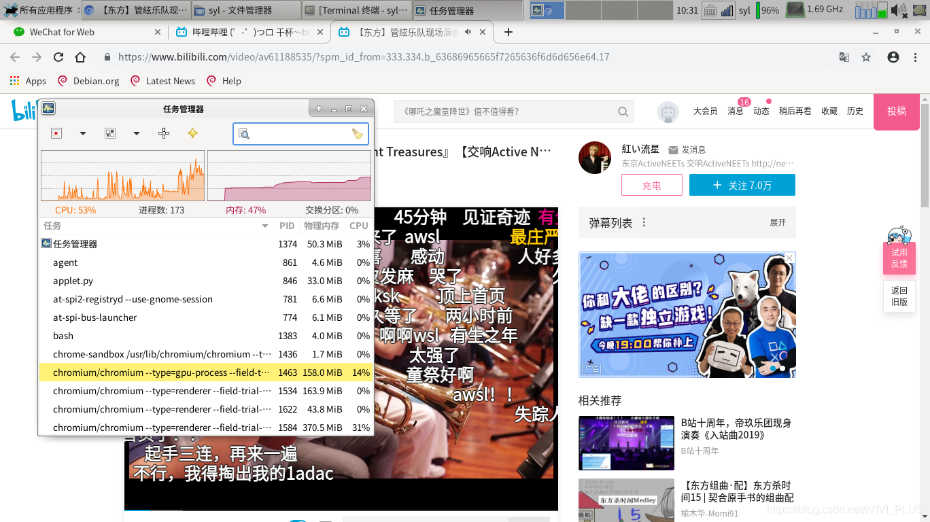
Task: Open 弹幕列表 three-dot options
Action: (644, 222)
